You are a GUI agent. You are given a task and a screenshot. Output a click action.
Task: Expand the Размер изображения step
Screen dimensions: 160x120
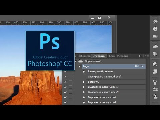(84, 72)
